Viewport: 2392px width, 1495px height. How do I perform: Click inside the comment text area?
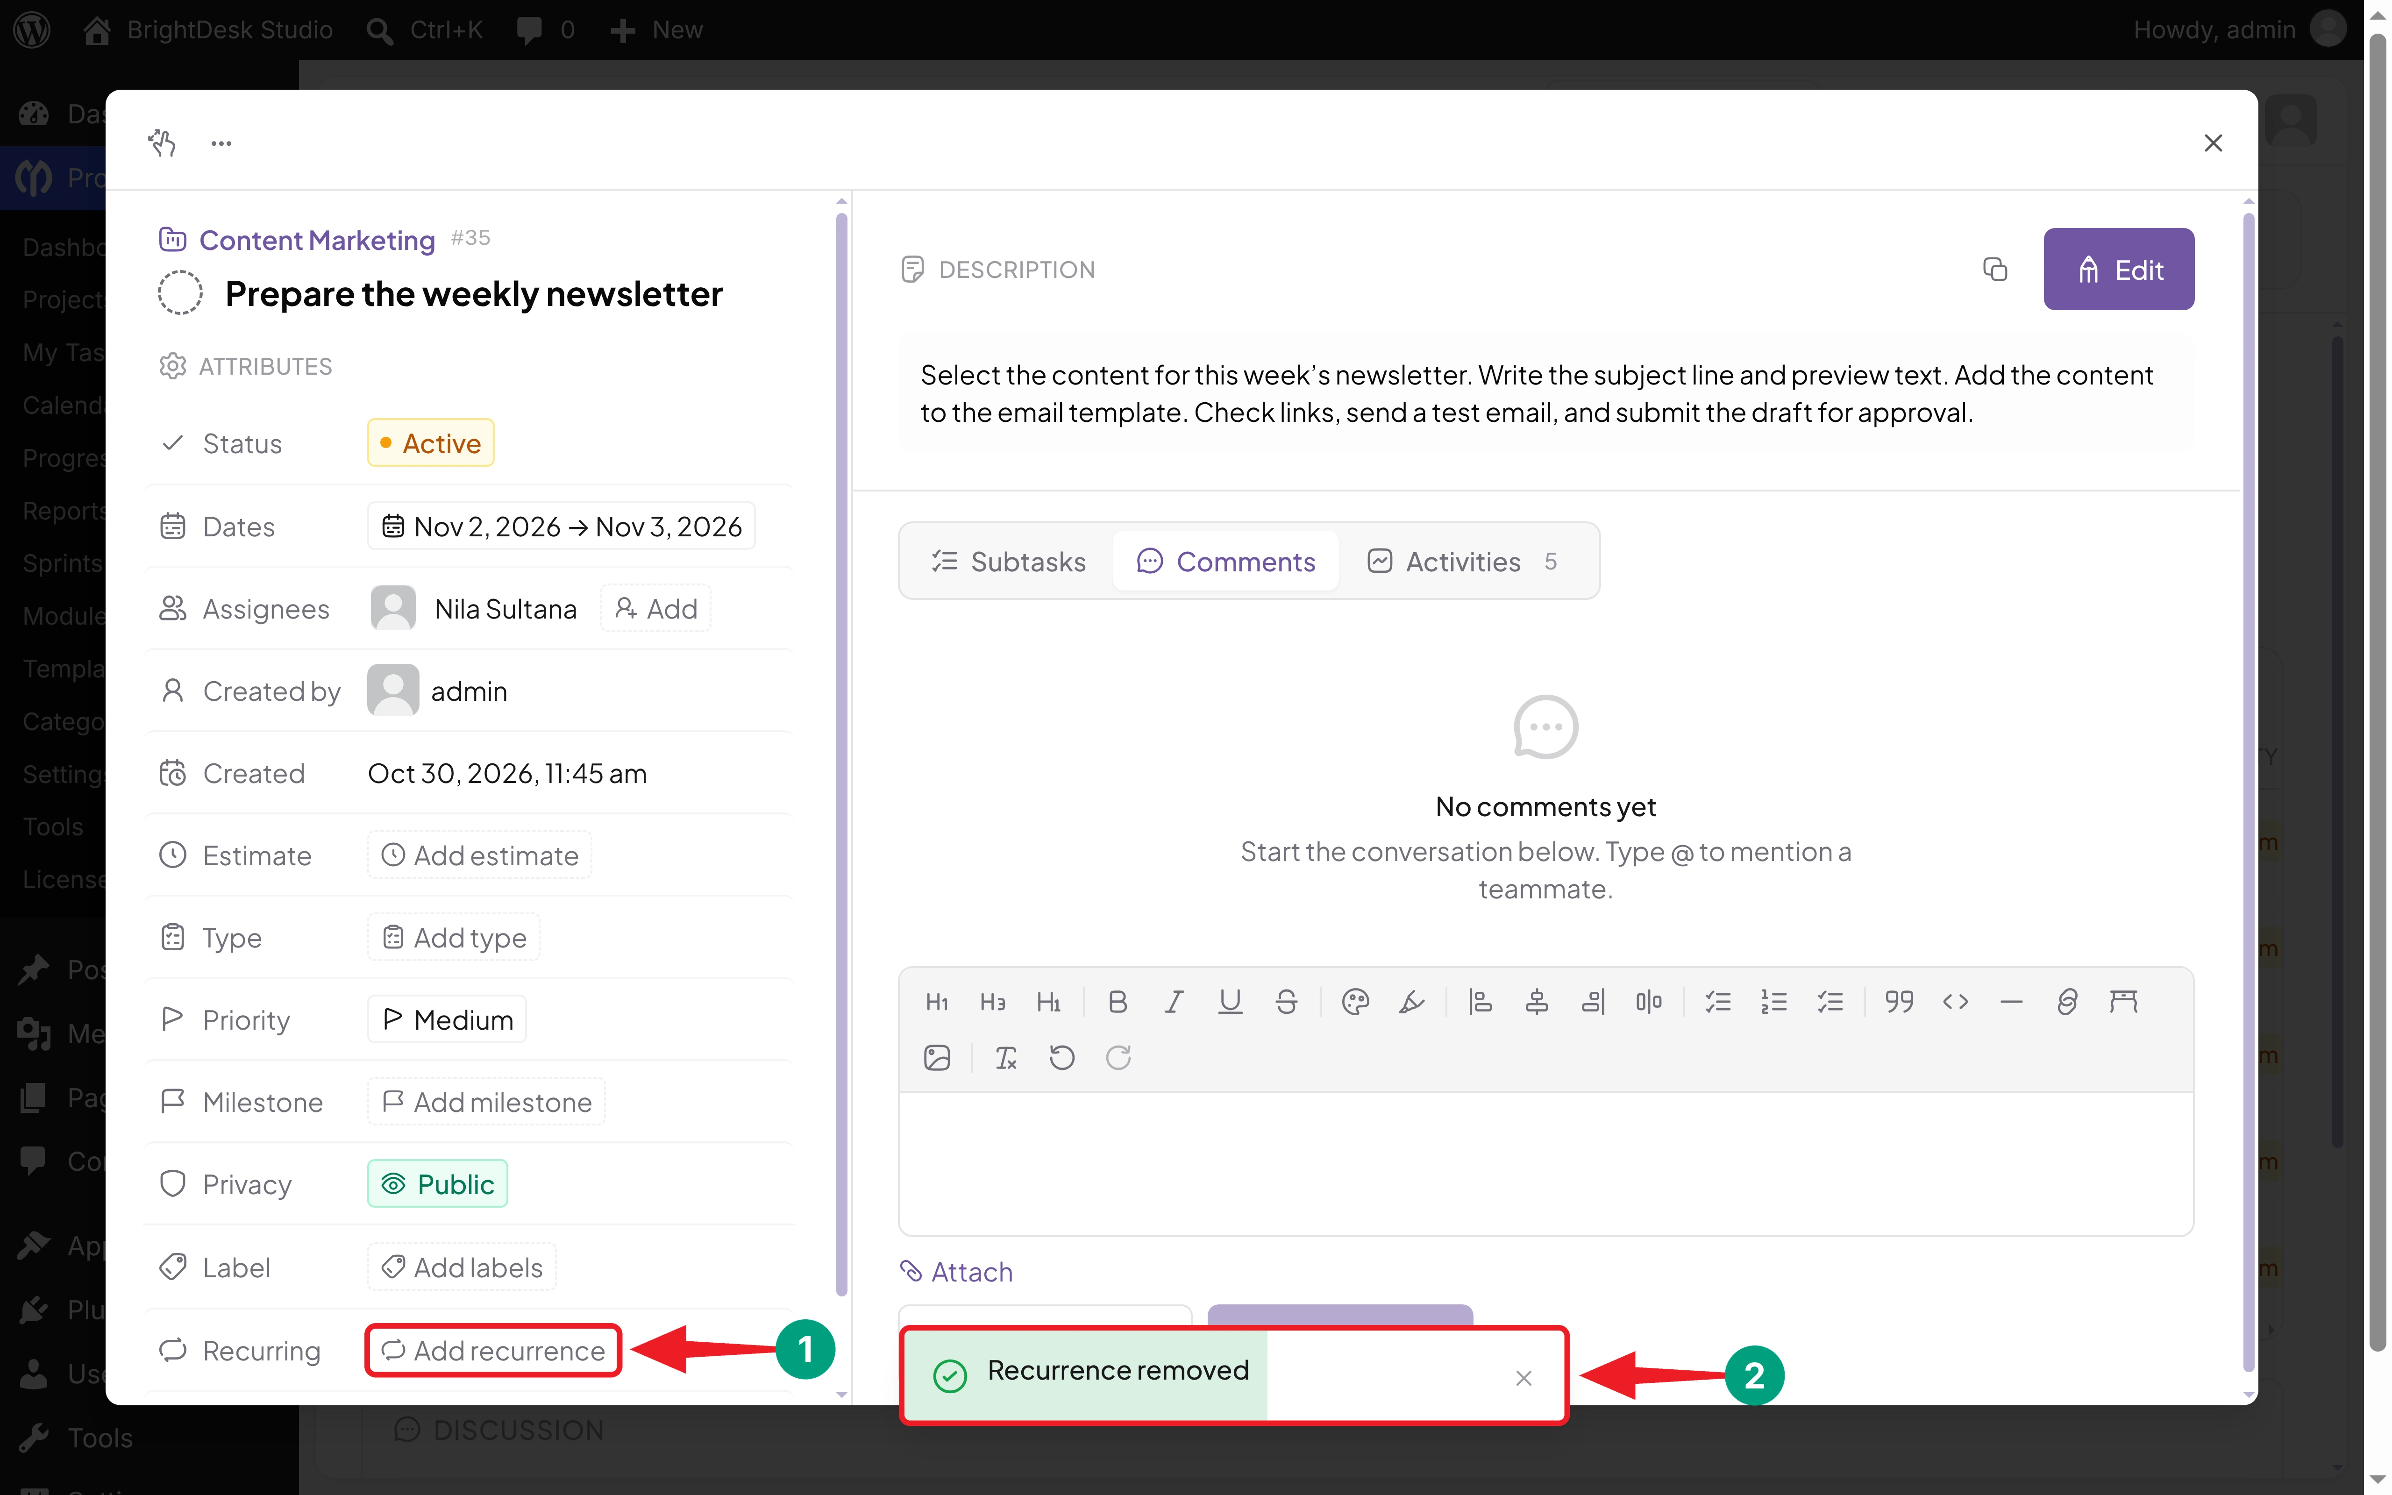[1546, 1164]
